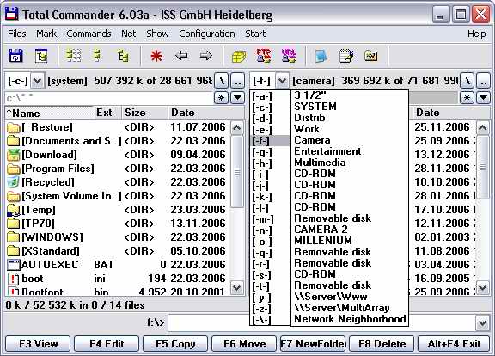Click the FTP connect toolbar icon
This screenshot has width=495, height=356.
tap(264, 56)
